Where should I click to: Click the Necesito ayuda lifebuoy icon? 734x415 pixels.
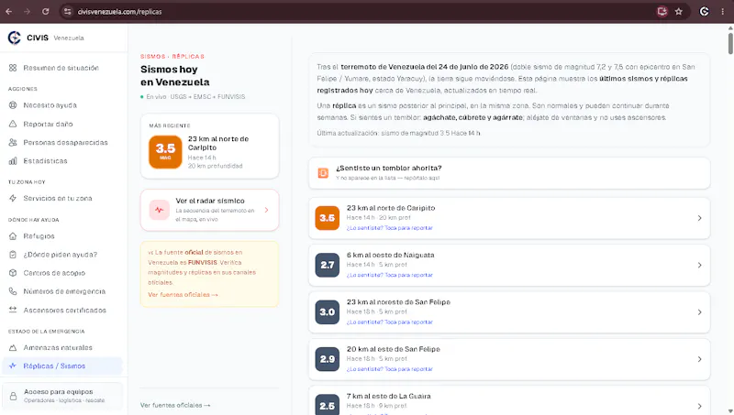[x=13, y=105]
